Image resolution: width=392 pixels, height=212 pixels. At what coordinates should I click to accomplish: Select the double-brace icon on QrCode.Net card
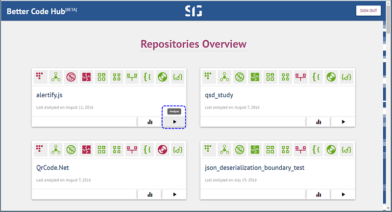[x=147, y=149]
